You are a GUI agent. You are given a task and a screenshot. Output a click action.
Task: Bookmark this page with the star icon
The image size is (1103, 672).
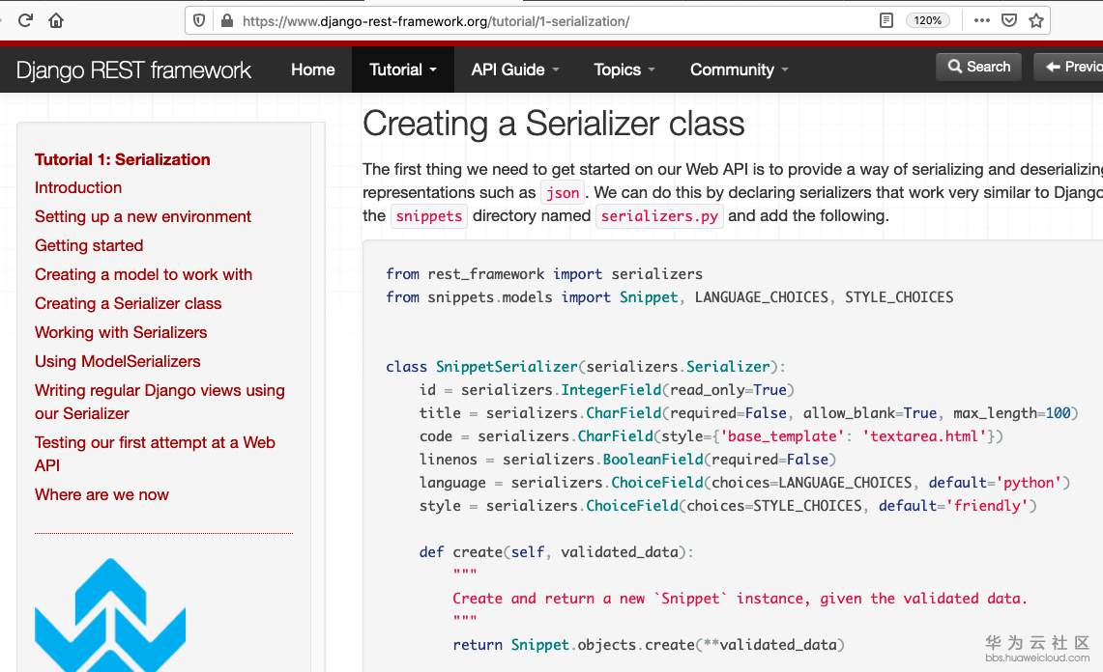(x=1036, y=20)
